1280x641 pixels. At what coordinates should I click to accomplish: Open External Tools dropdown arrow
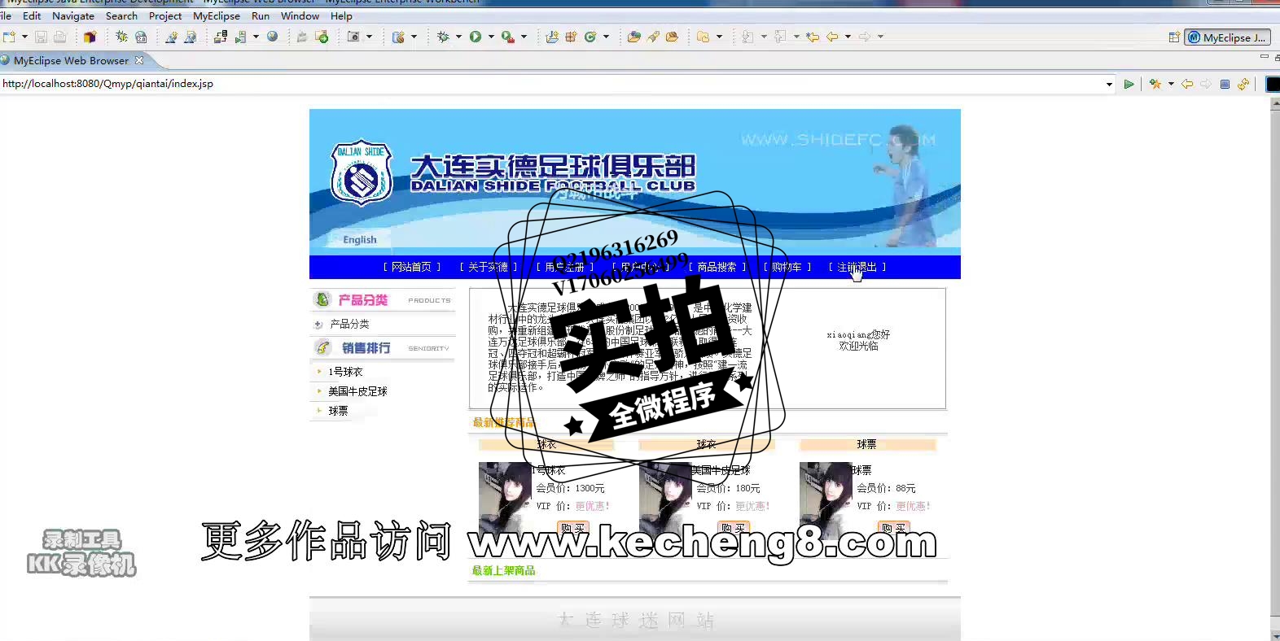pyautogui.click(x=524, y=37)
